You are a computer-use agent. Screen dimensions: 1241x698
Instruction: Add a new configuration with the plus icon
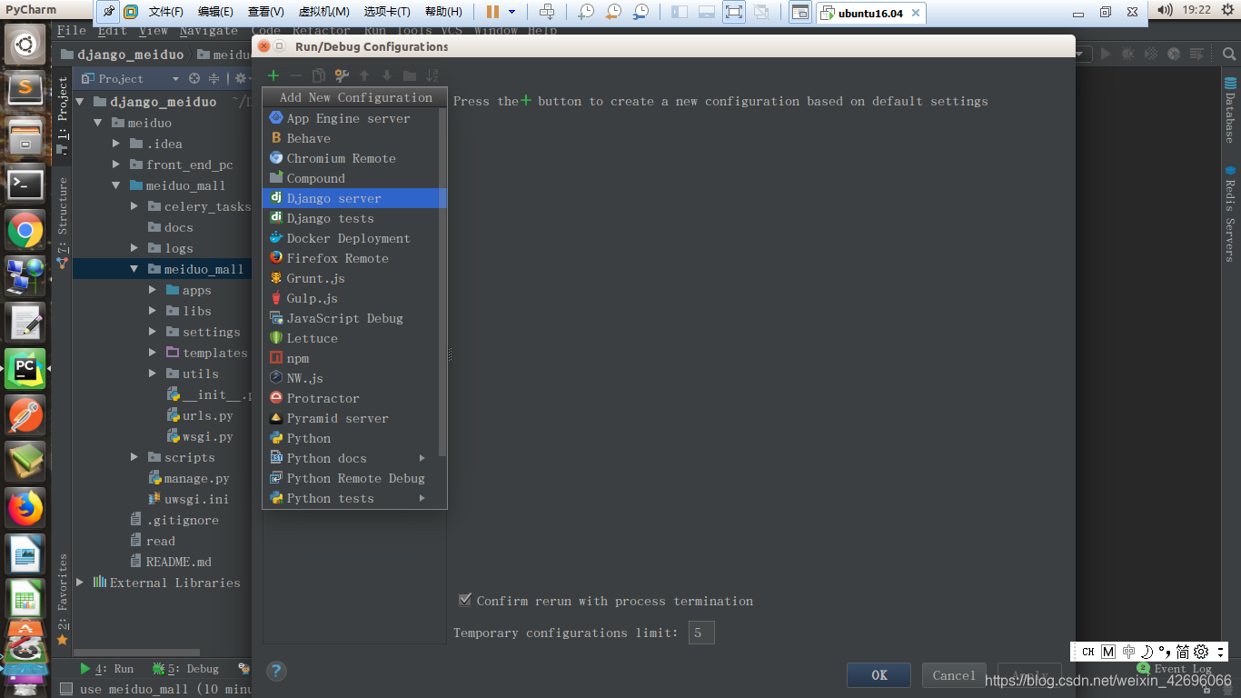click(x=273, y=75)
